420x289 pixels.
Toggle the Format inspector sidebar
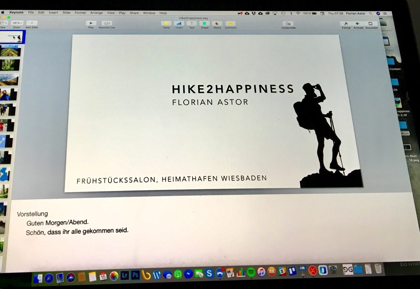(x=346, y=23)
